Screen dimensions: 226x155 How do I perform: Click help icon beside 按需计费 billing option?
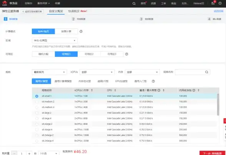coord(81,31)
